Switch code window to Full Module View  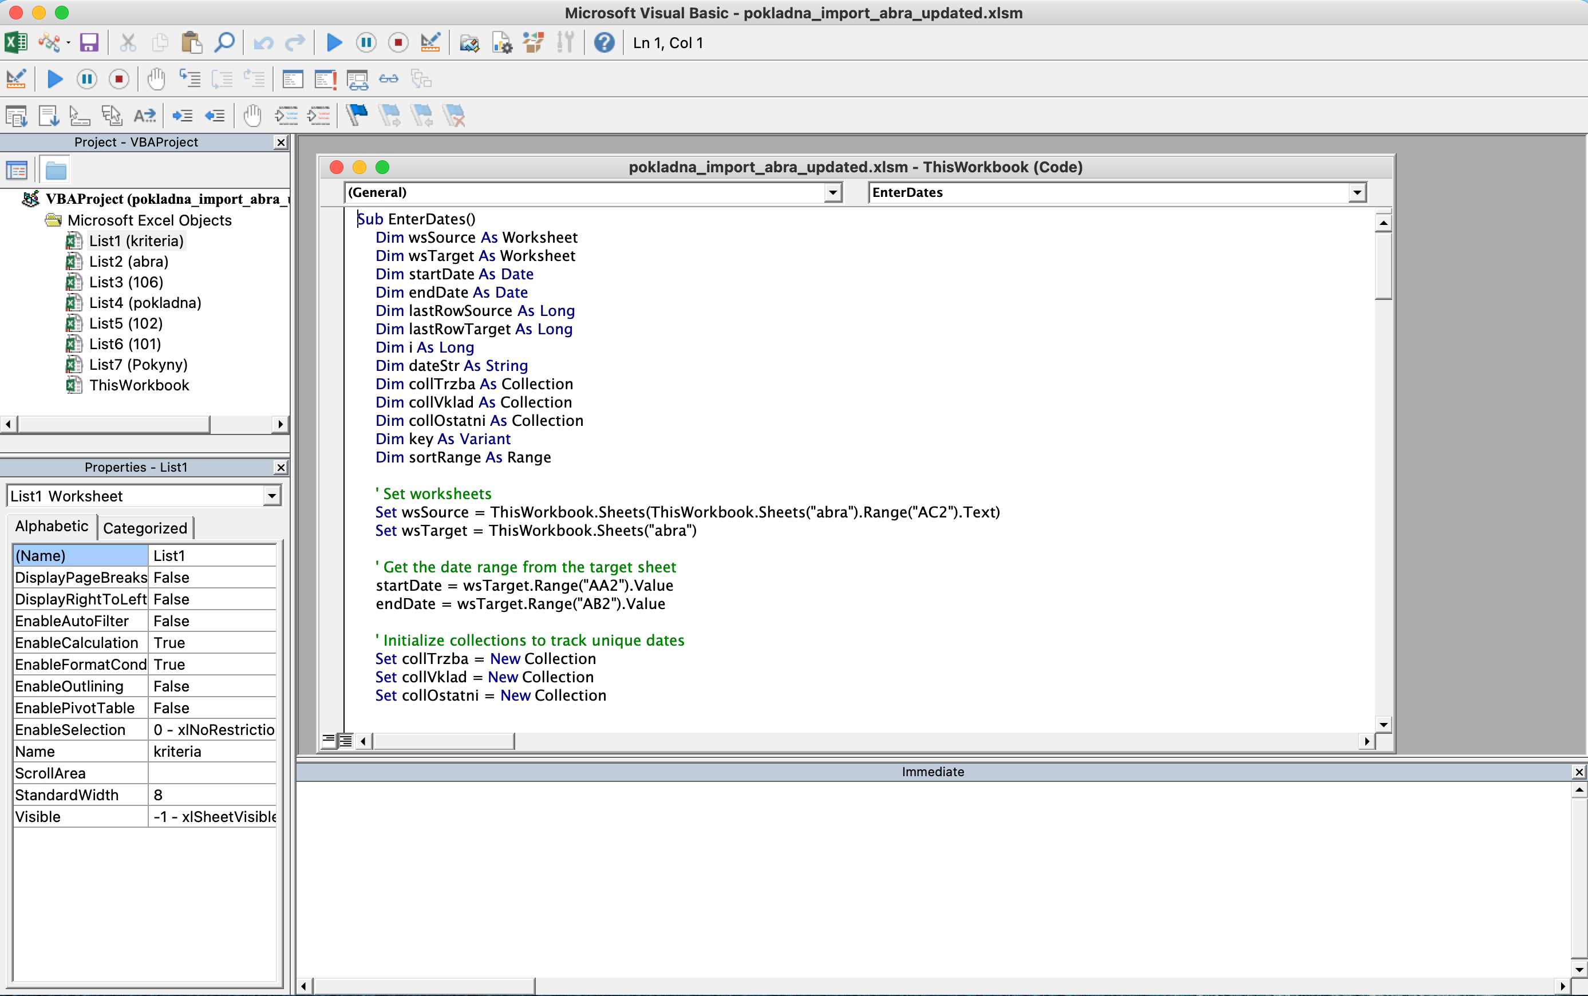pos(345,741)
